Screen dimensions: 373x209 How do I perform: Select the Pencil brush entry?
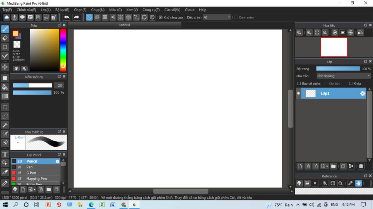[36, 161]
